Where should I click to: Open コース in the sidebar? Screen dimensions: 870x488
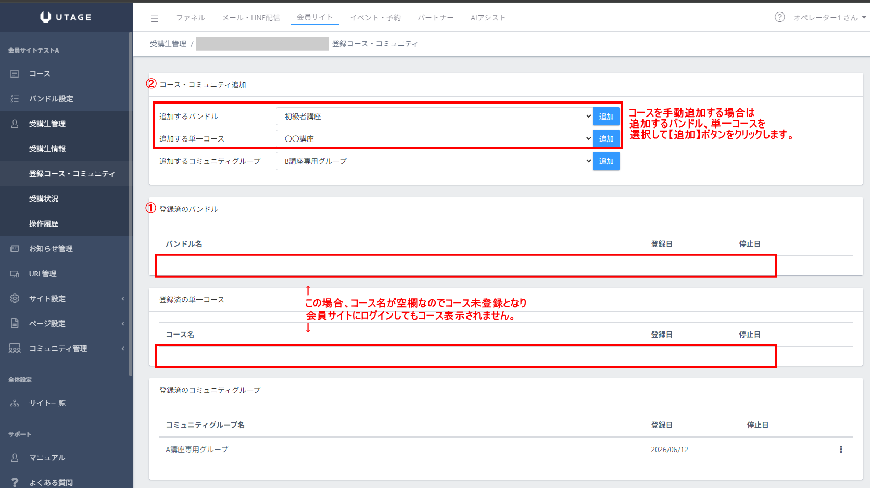[x=40, y=74]
